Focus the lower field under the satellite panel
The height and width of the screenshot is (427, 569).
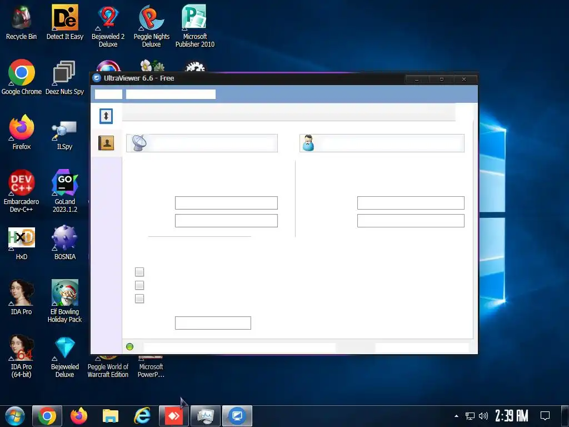click(227, 221)
